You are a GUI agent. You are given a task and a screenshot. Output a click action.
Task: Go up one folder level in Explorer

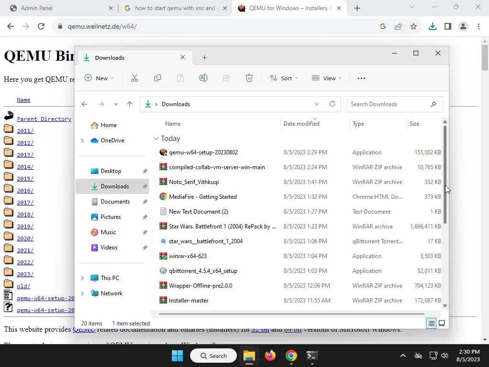pos(130,104)
